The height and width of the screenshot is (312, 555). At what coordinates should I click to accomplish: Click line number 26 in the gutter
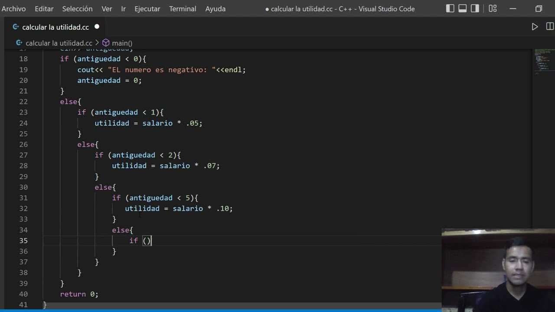[23, 144]
